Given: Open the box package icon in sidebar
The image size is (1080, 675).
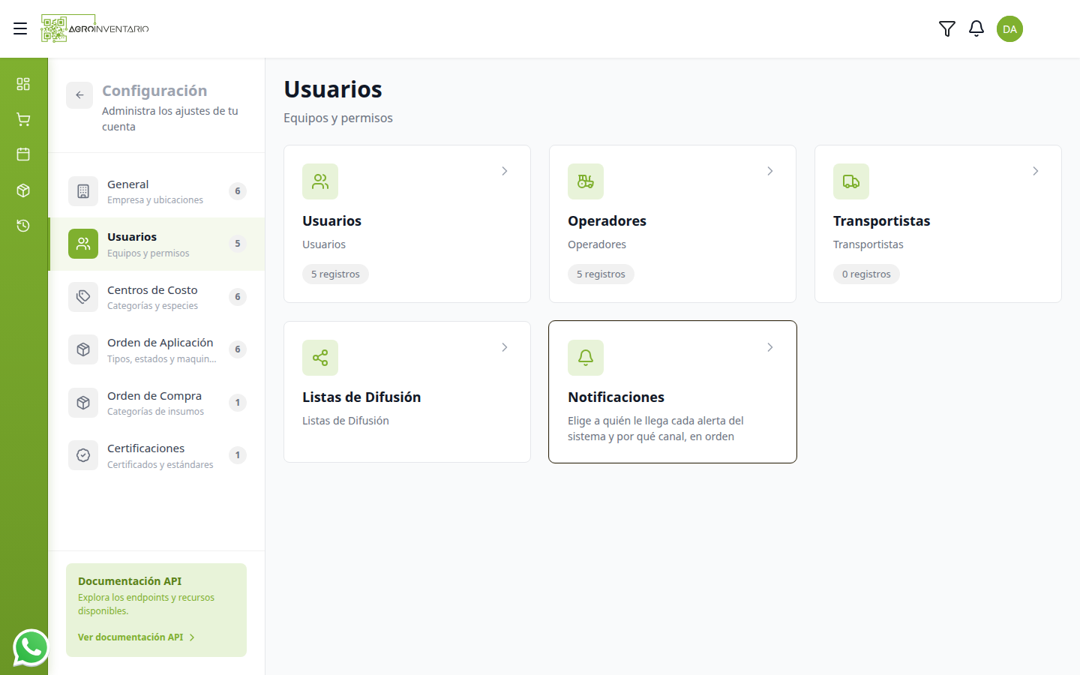Looking at the screenshot, I should (x=23, y=190).
